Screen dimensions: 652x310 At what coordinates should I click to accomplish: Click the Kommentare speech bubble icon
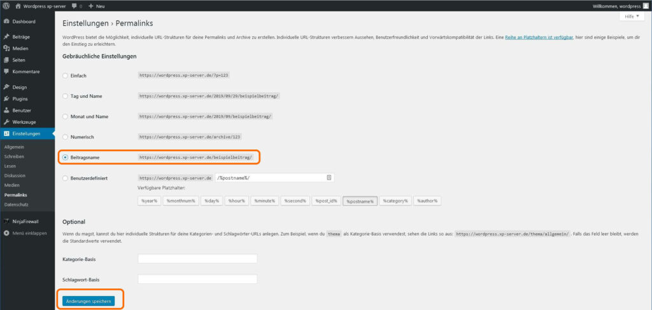tap(6, 71)
